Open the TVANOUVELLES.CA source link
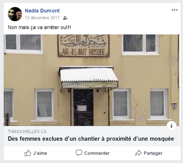183x163 pixels. coord(27,132)
